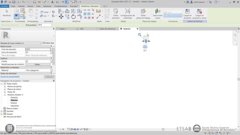240x135 pixels.
Task: Switch to the Nivel de referencia tab
Action: 107,29
